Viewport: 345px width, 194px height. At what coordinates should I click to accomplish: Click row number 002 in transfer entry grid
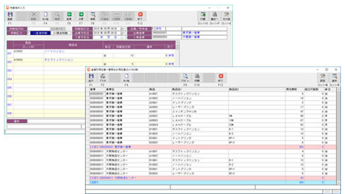tap(9, 62)
